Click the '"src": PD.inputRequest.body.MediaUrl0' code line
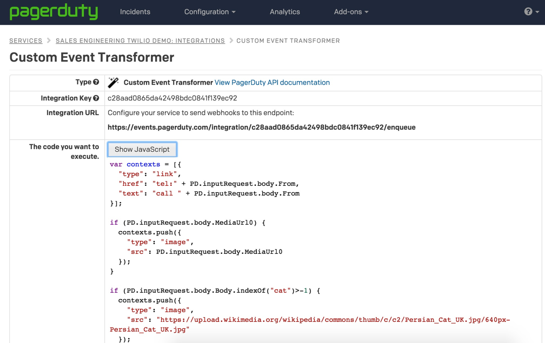 click(205, 252)
